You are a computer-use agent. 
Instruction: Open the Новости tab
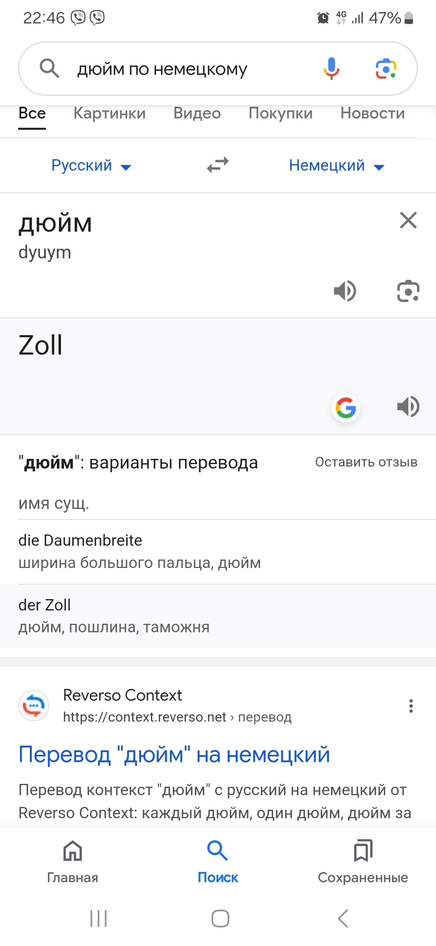point(372,114)
